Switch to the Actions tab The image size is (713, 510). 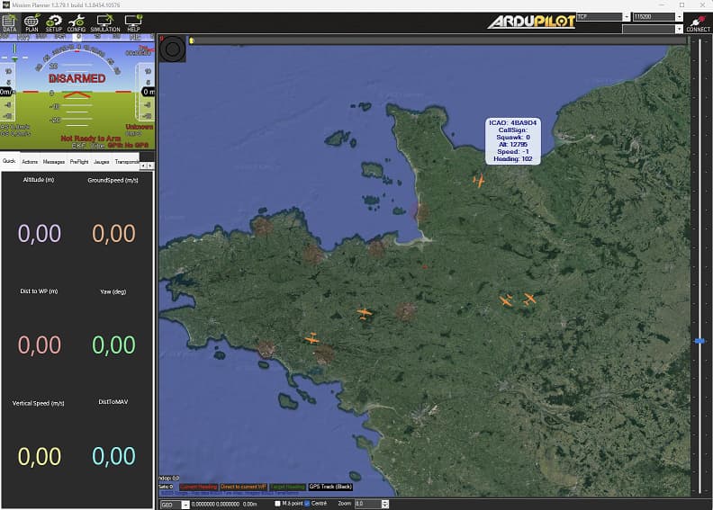(x=30, y=162)
